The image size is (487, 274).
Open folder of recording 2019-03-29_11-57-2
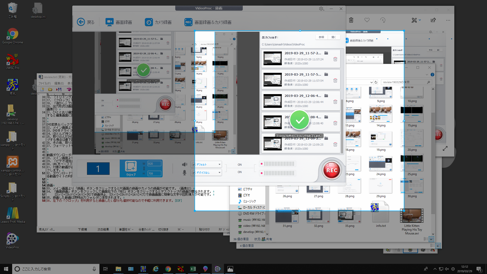tap(326, 53)
